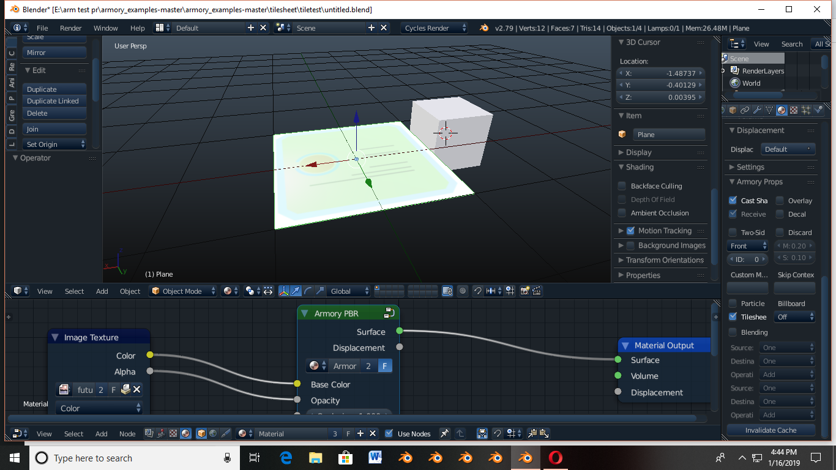Open the Material properties tab sphere icon
Viewport: 836px width, 470px height.
[782, 110]
